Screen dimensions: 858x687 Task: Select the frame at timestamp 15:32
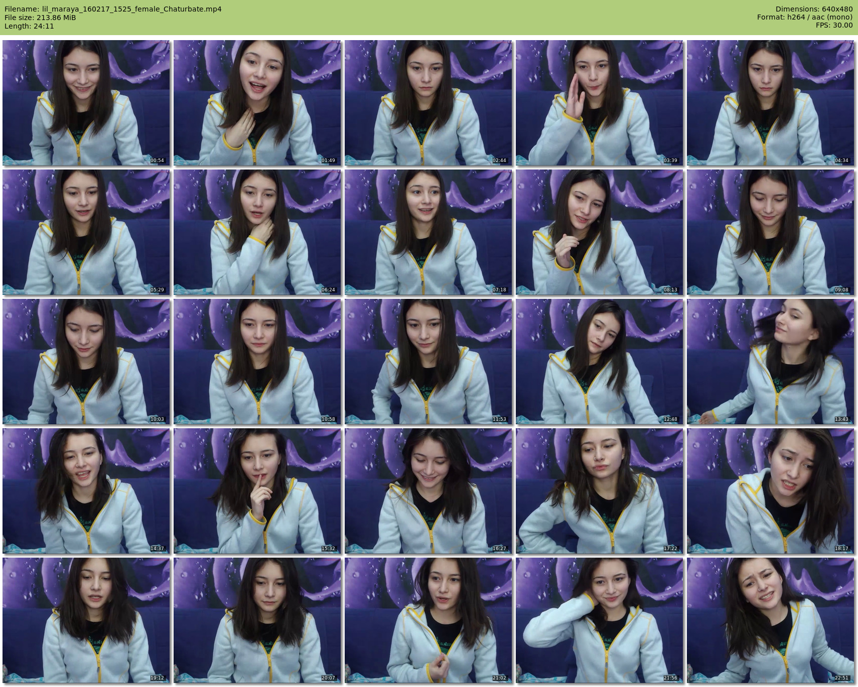click(x=257, y=491)
